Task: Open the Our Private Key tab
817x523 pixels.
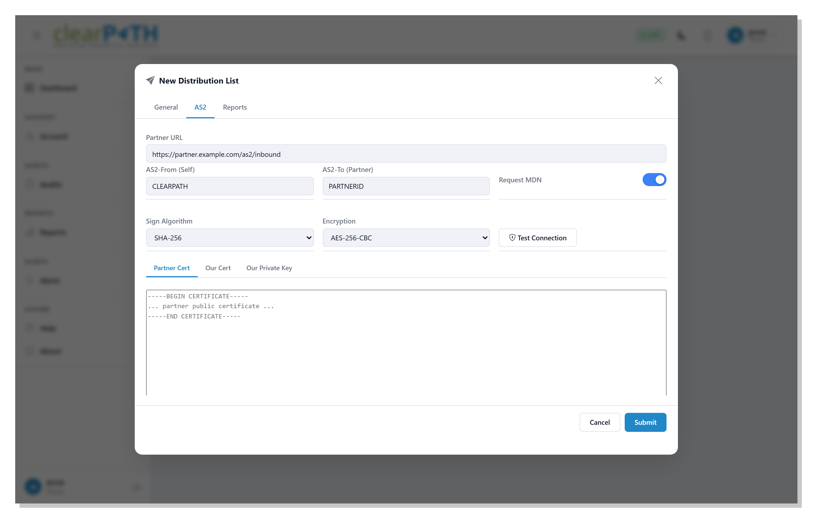Action: [269, 268]
